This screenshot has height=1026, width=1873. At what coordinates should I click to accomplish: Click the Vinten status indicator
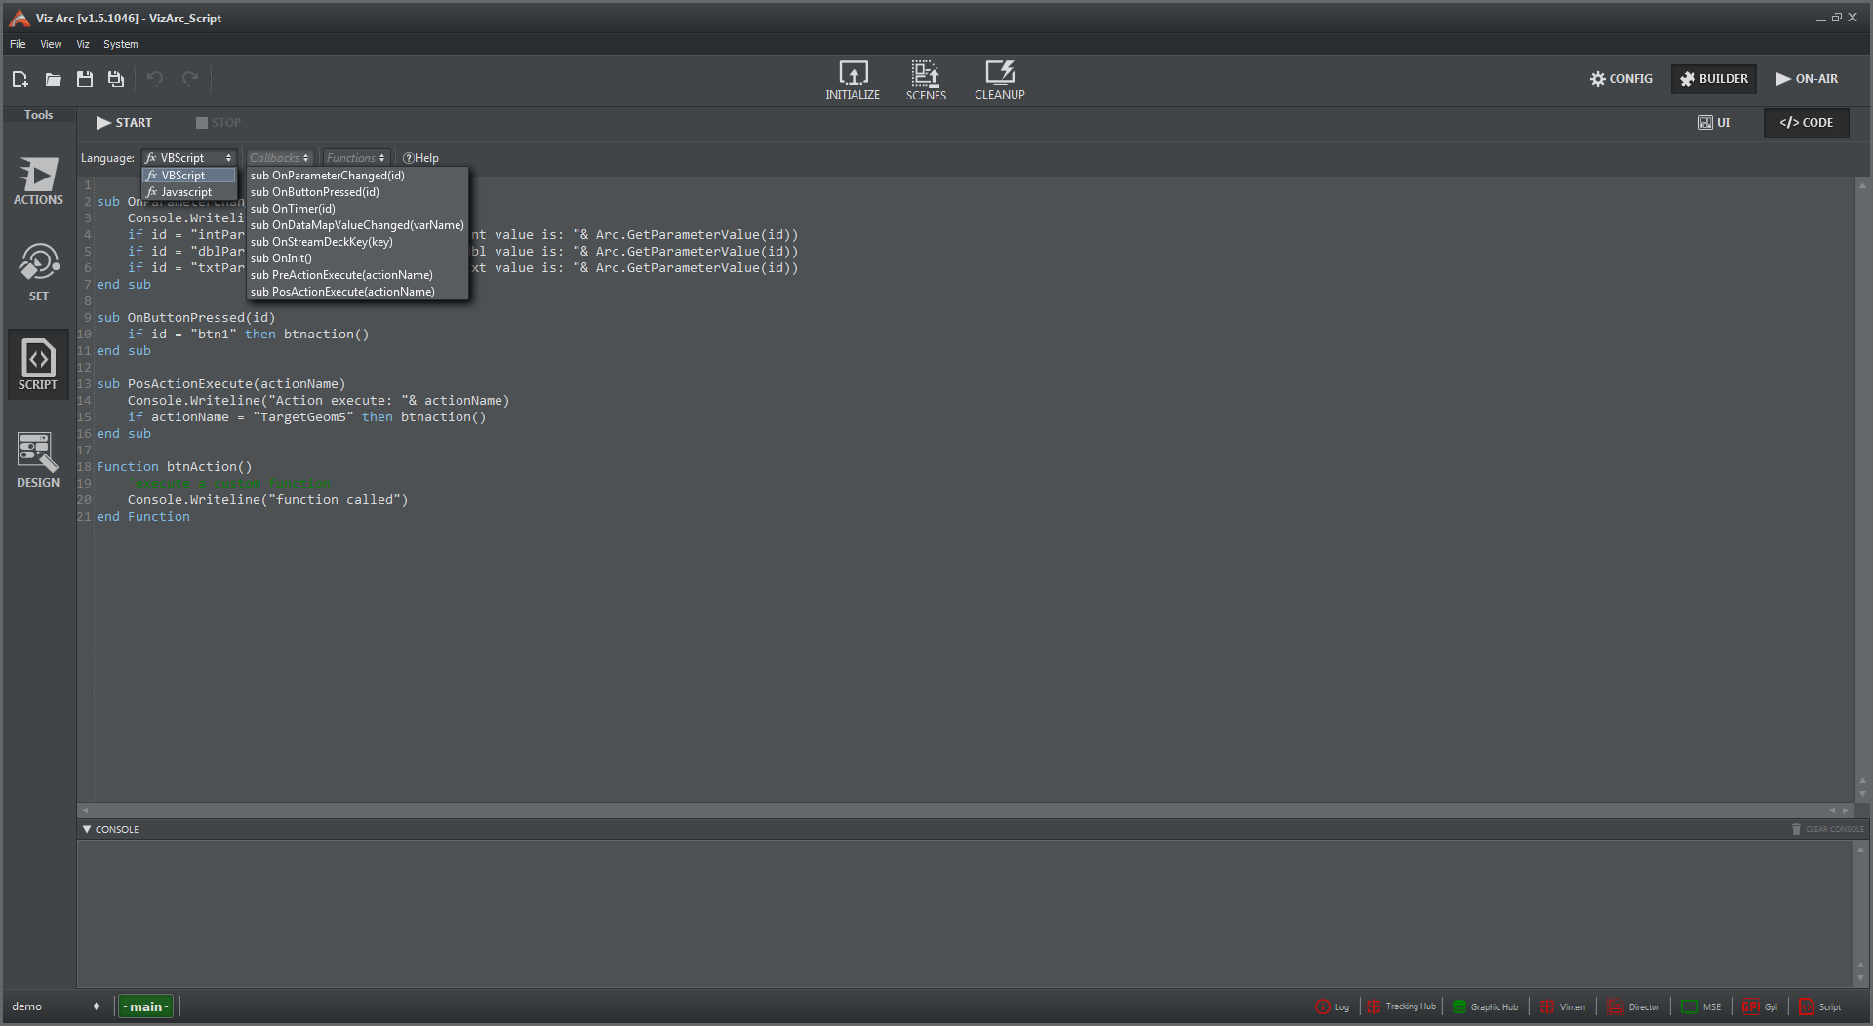click(x=1562, y=1006)
